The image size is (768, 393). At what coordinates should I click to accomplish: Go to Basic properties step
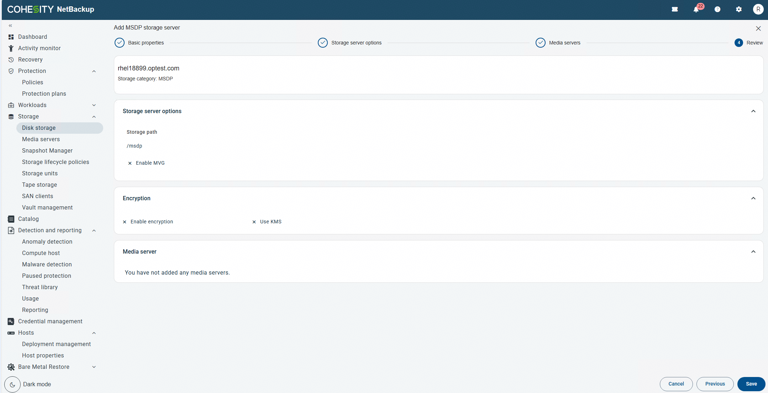coord(140,43)
